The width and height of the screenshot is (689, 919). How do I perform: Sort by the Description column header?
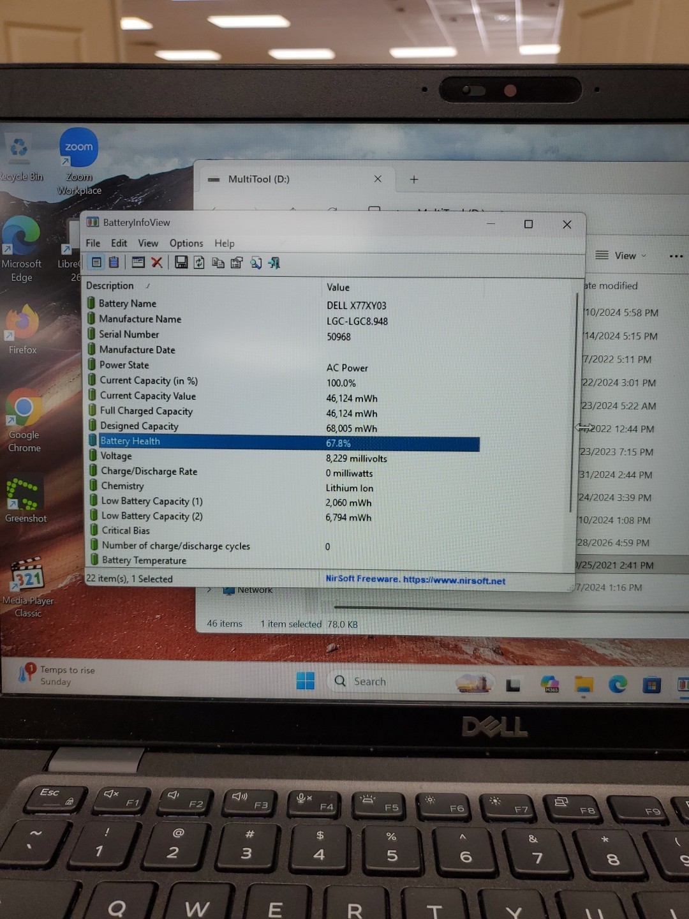pyautogui.click(x=110, y=285)
